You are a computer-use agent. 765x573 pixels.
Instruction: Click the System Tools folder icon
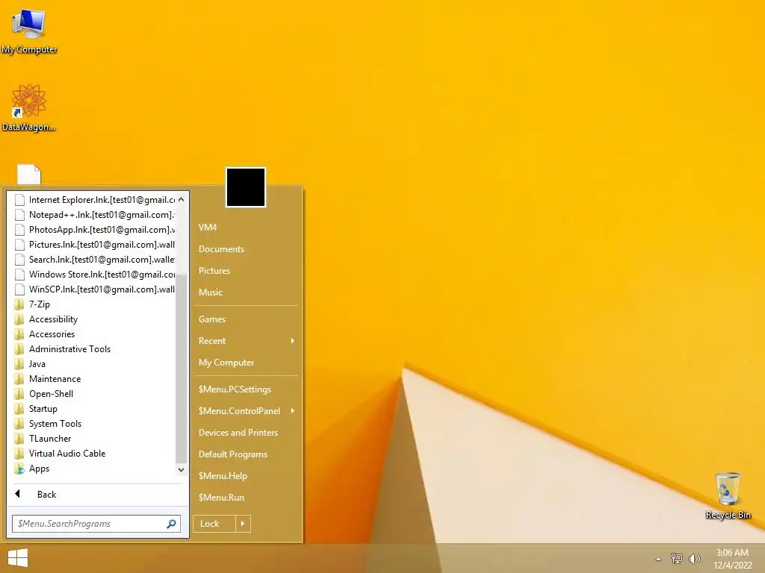(x=19, y=424)
